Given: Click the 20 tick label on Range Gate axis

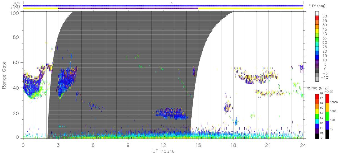Looking at the screenshot, I should coord(16,113).
